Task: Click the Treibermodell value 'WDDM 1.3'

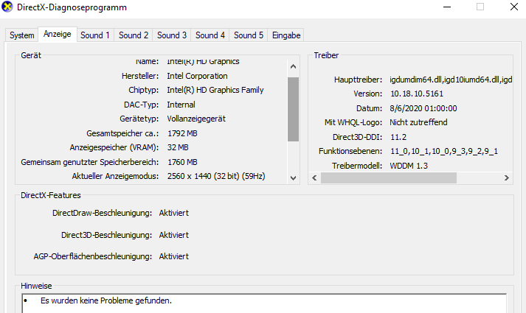Action: coord(409,166)
